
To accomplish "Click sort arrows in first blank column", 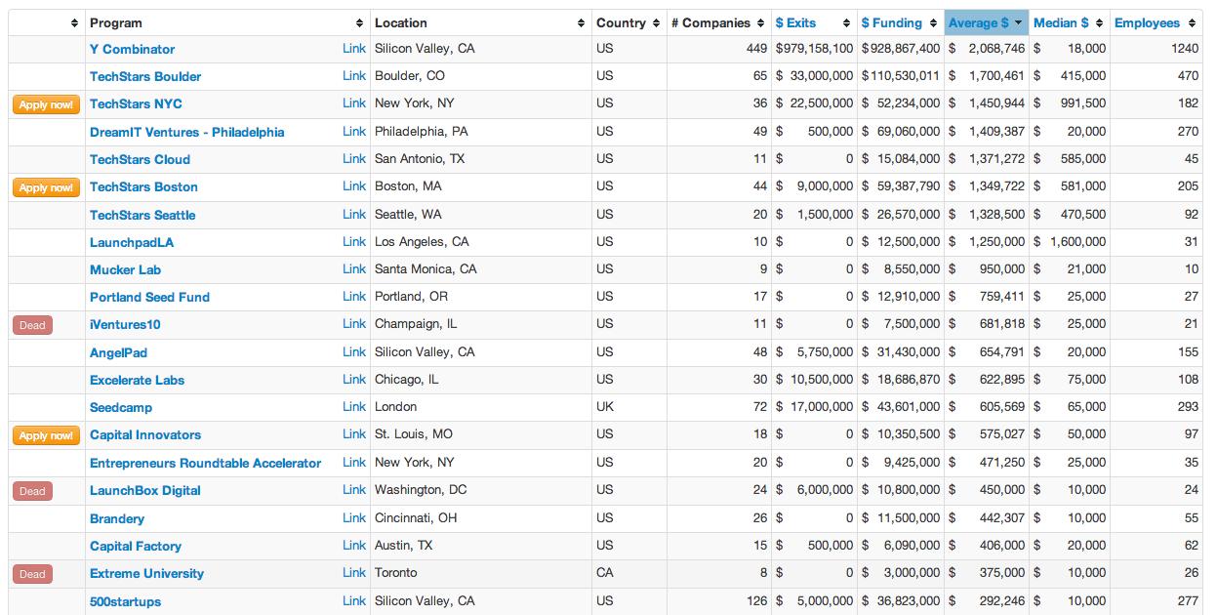I will (x=75, y=23).
